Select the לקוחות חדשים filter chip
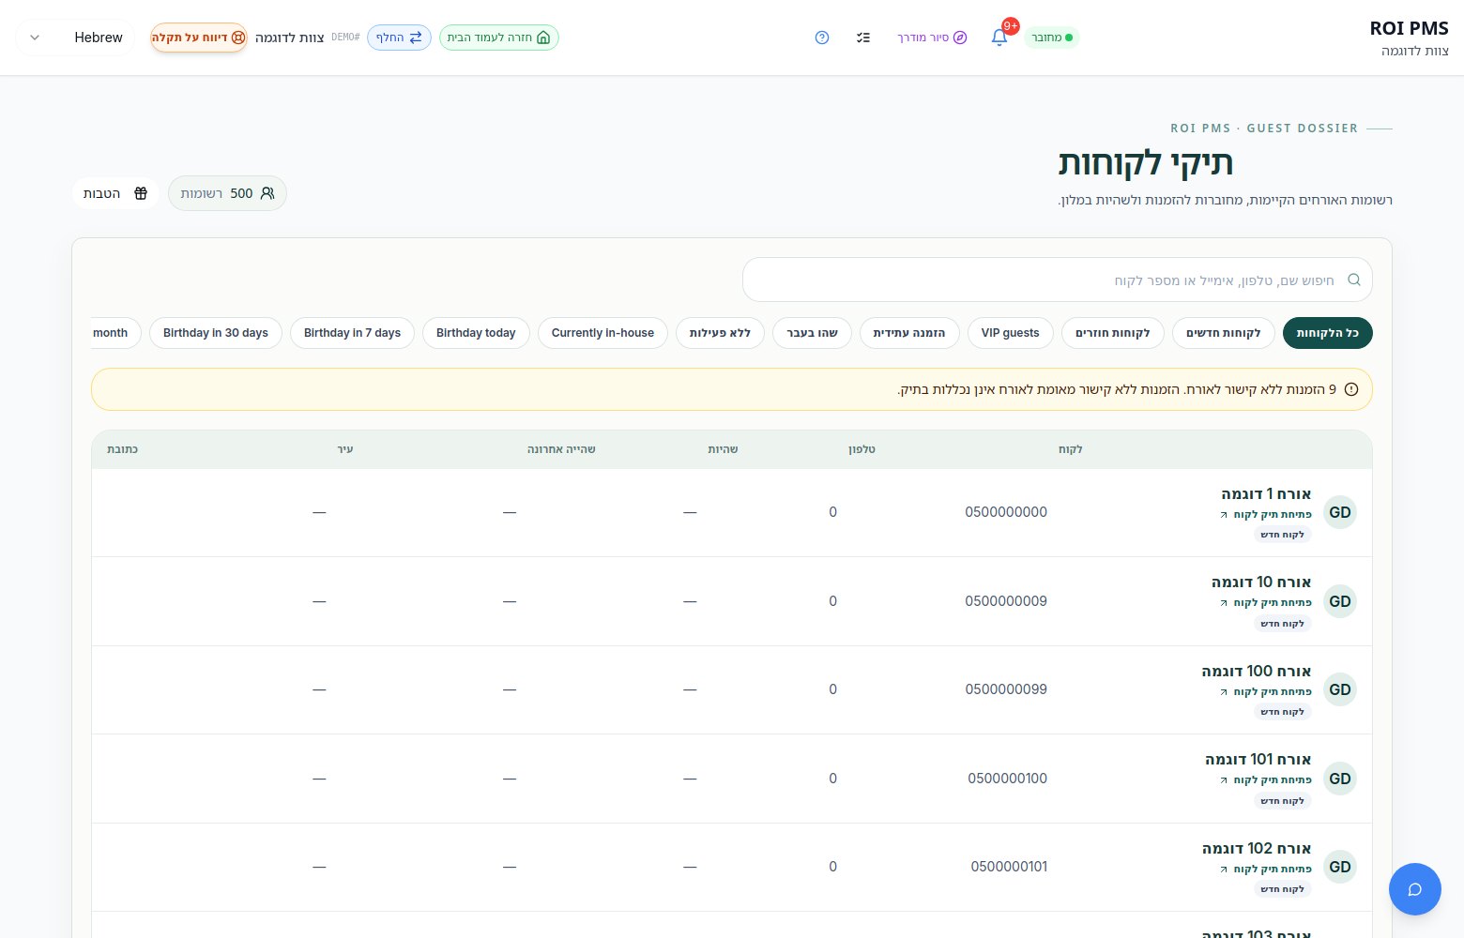Screen dimensions: 1464x938 pyautogui.click(x=1224, y=333)
